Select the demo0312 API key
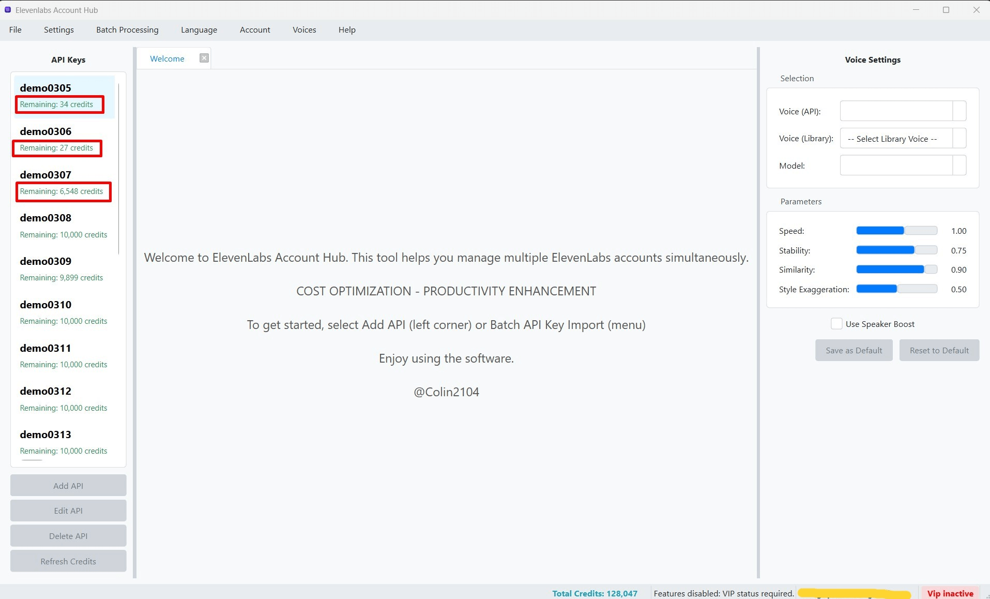The image size is (990, 599). pyautogui.click(x=64, y=400)
